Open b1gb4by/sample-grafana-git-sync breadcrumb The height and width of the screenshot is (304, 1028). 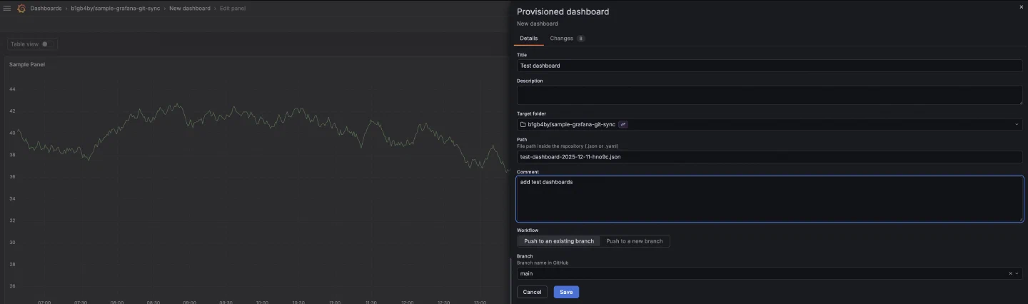(x=115, y=9)
